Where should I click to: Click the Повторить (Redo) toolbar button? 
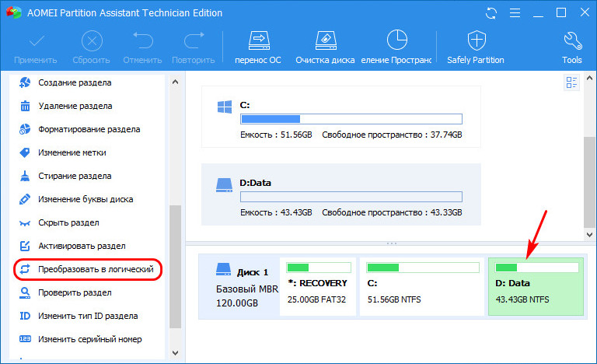click(194, 48)
